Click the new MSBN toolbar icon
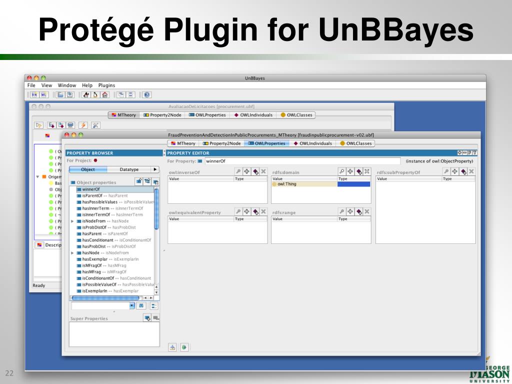Screen dimensions: 512x384 [x=44, y=94]
